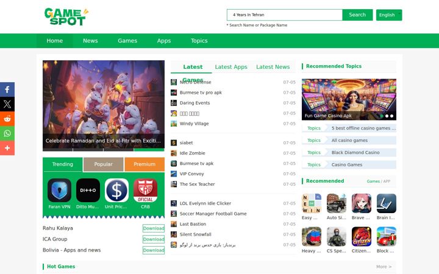This screenshot has height=274, width=439.
Task: Open 'All casino games' topic
Action: coord(349,141)
